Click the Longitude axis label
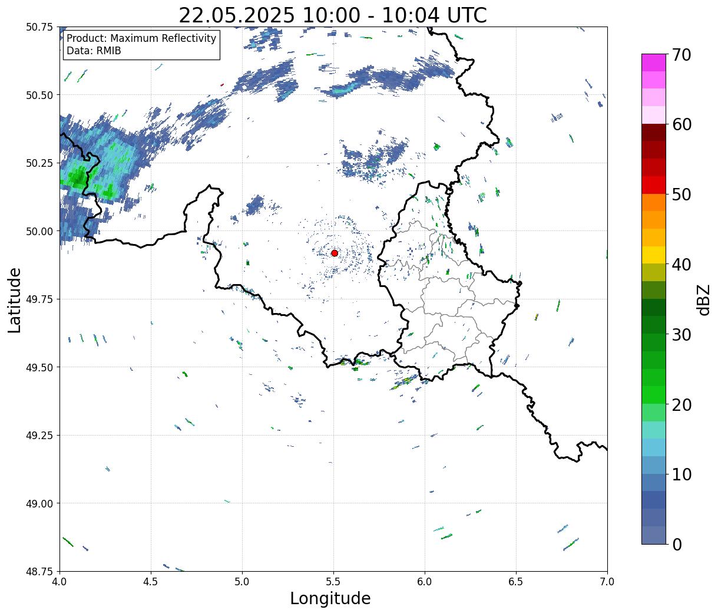The width and height of the screenshot is (718, 613). pos(330,598)
